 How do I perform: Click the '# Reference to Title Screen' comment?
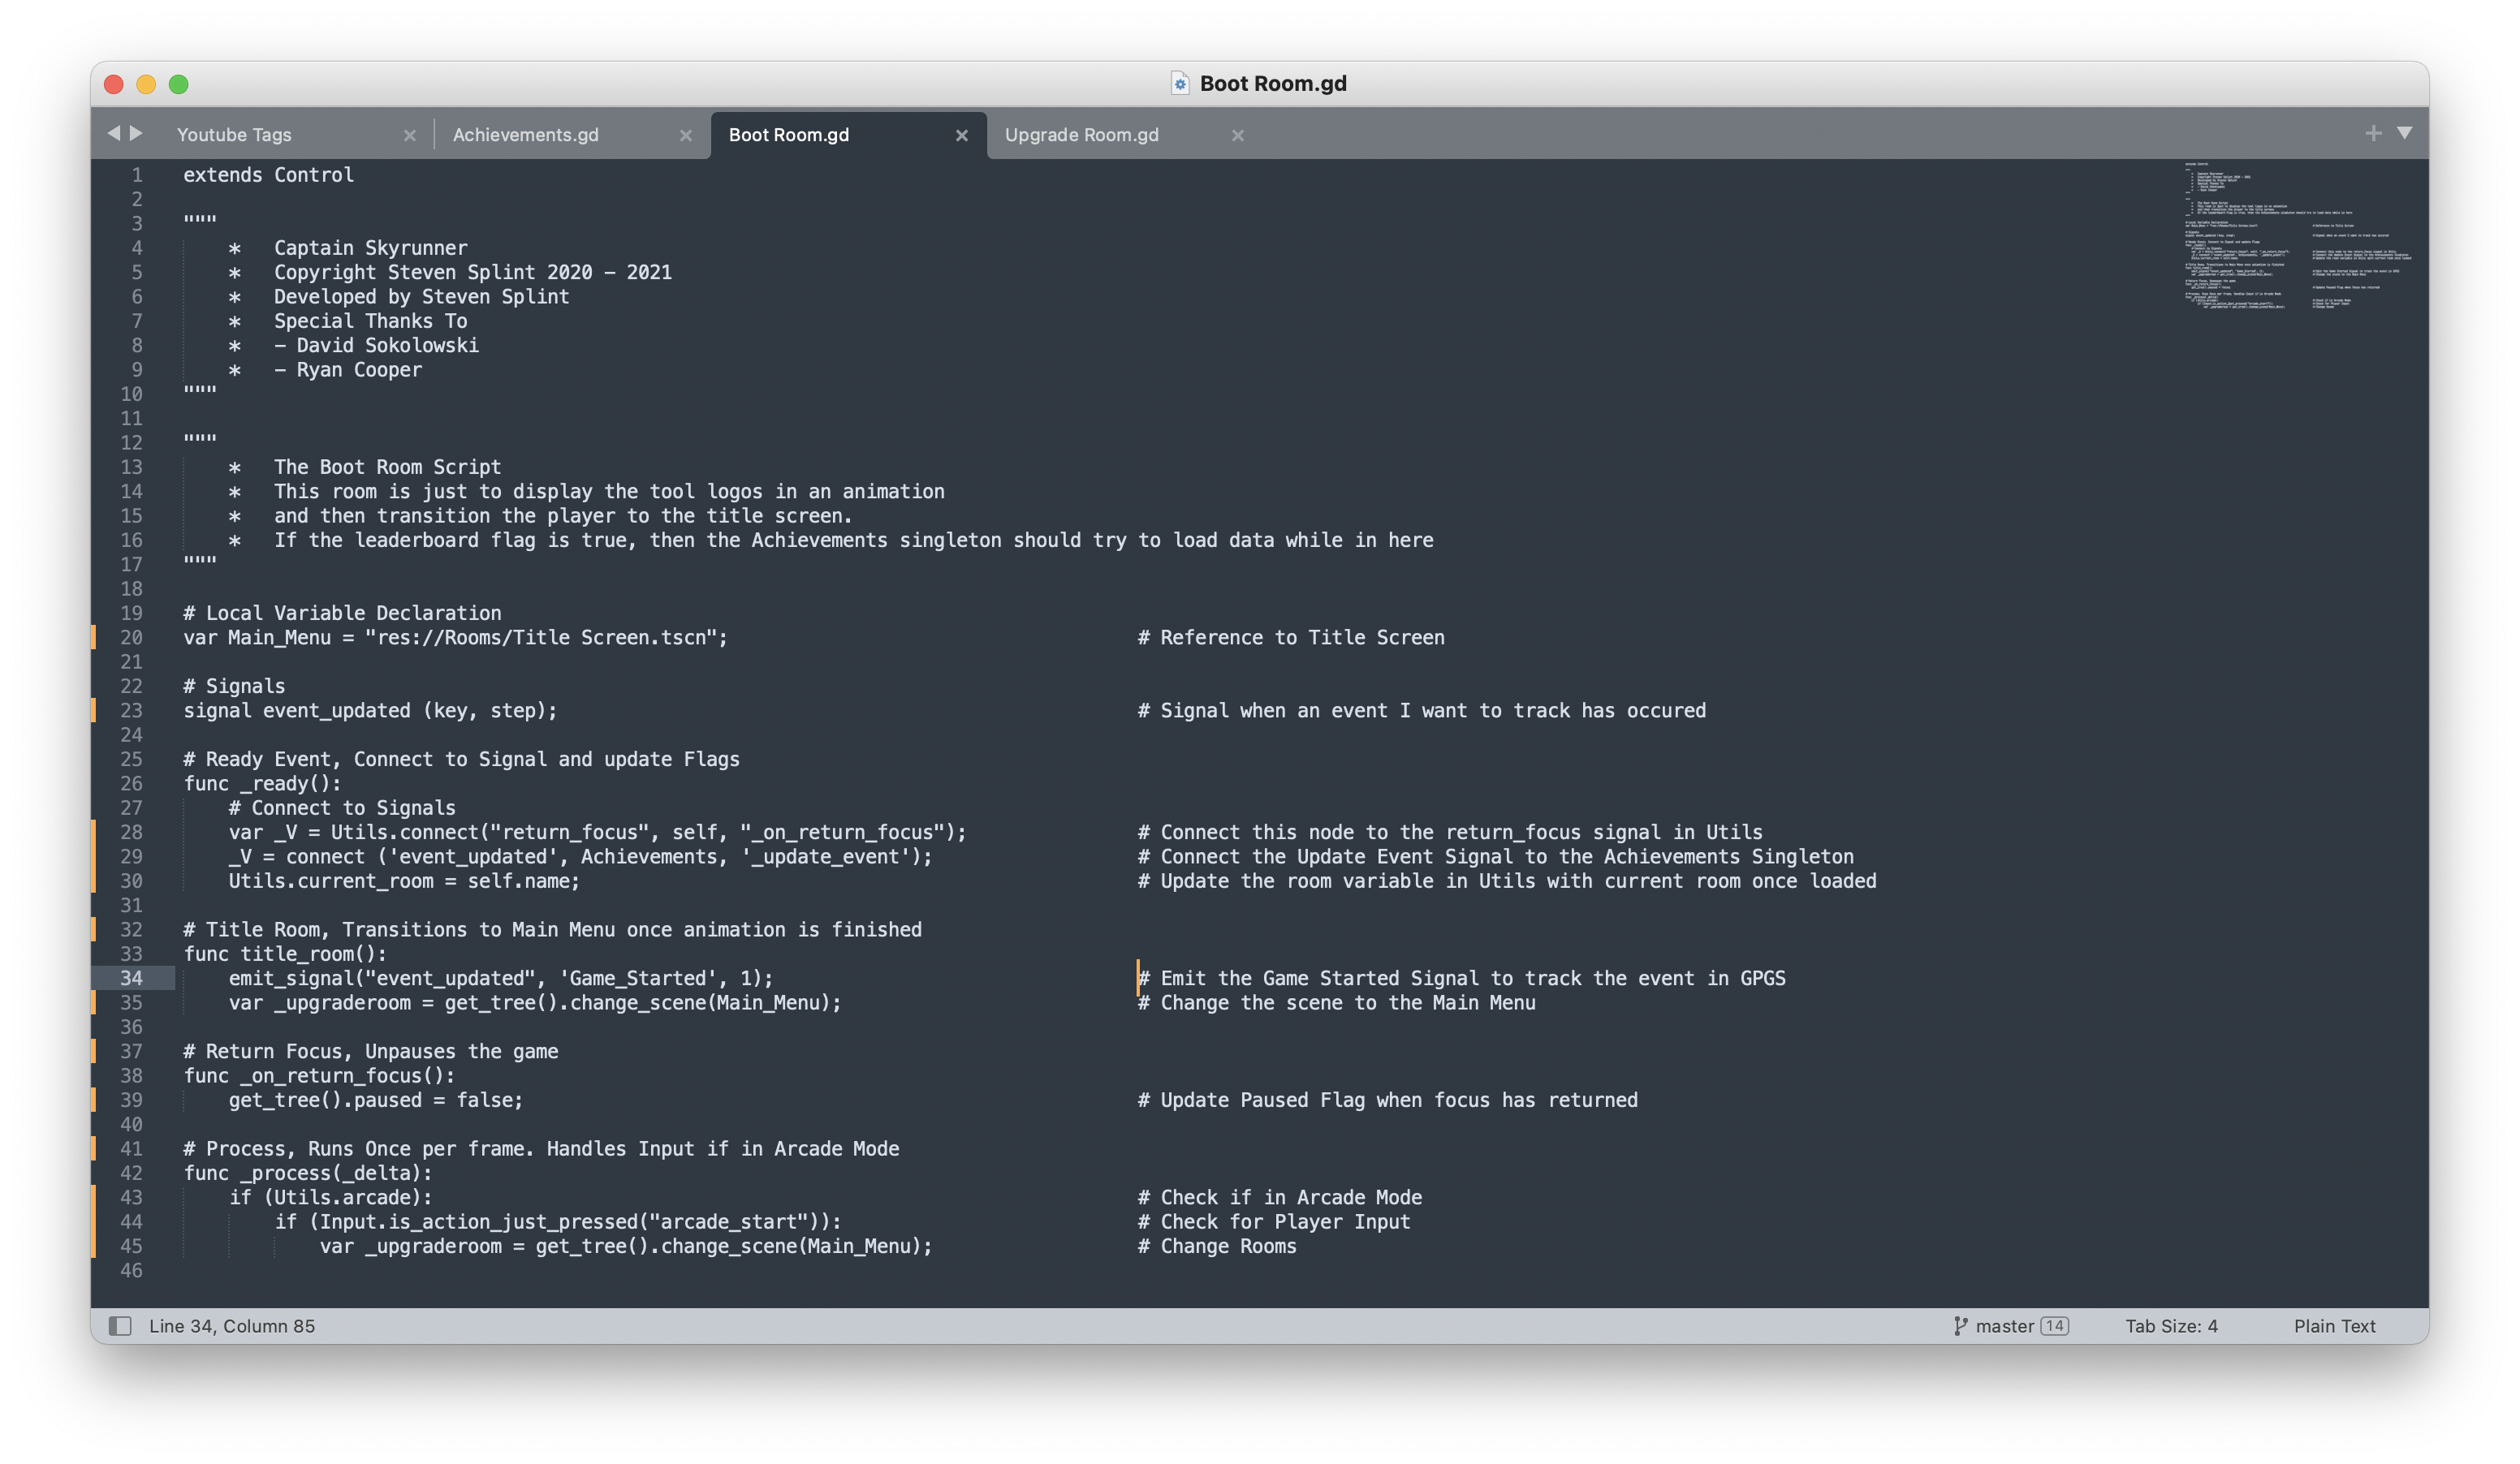point(1291,638)
